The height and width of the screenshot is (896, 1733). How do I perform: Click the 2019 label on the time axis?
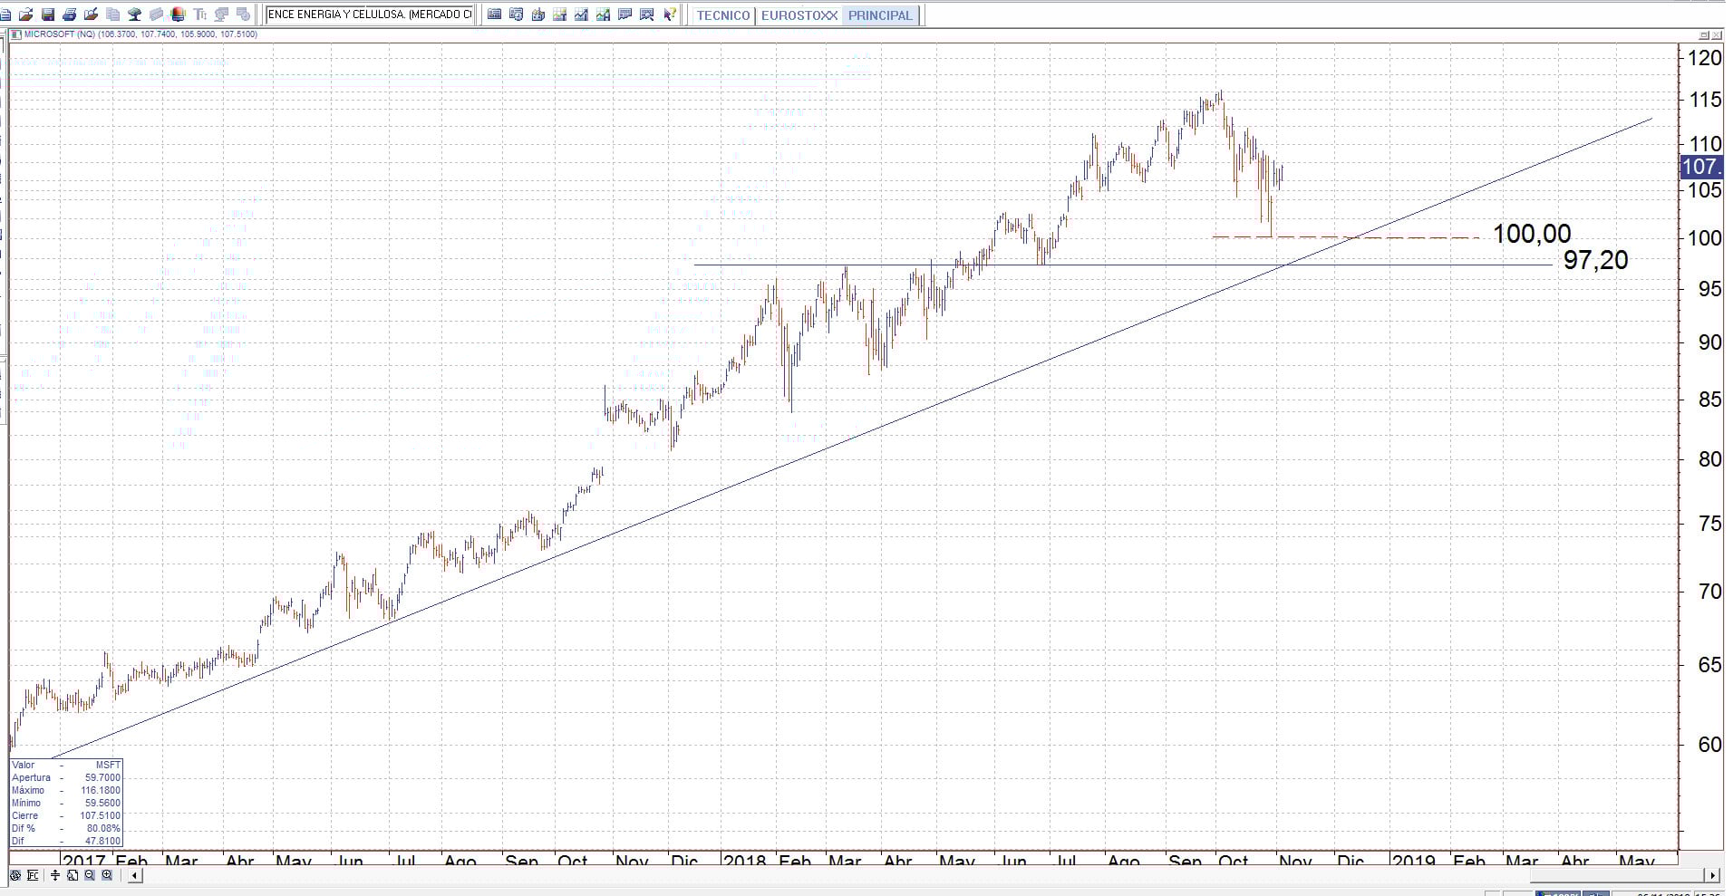point(1413,860)
